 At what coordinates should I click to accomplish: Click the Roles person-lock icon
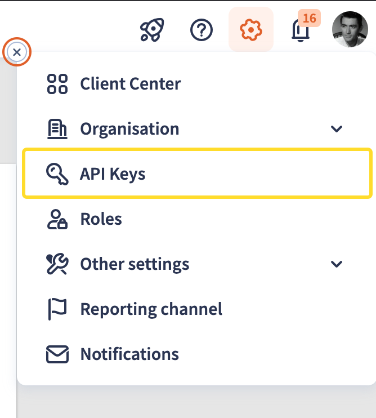(x=57, y=219)
